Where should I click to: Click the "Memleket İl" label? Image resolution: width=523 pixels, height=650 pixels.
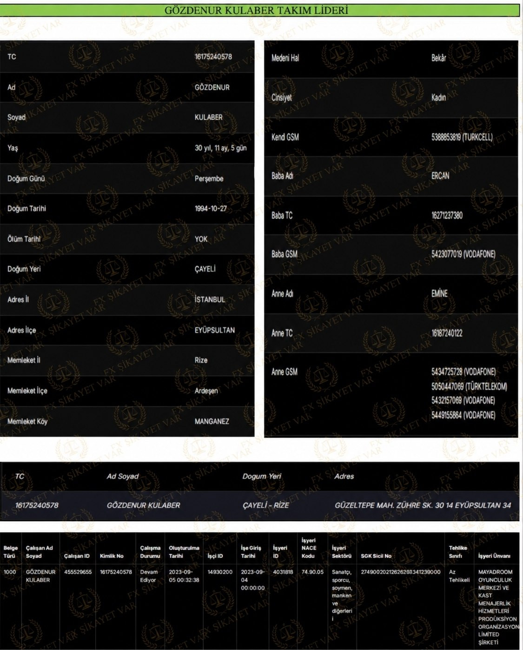click(x=24, y=360)
